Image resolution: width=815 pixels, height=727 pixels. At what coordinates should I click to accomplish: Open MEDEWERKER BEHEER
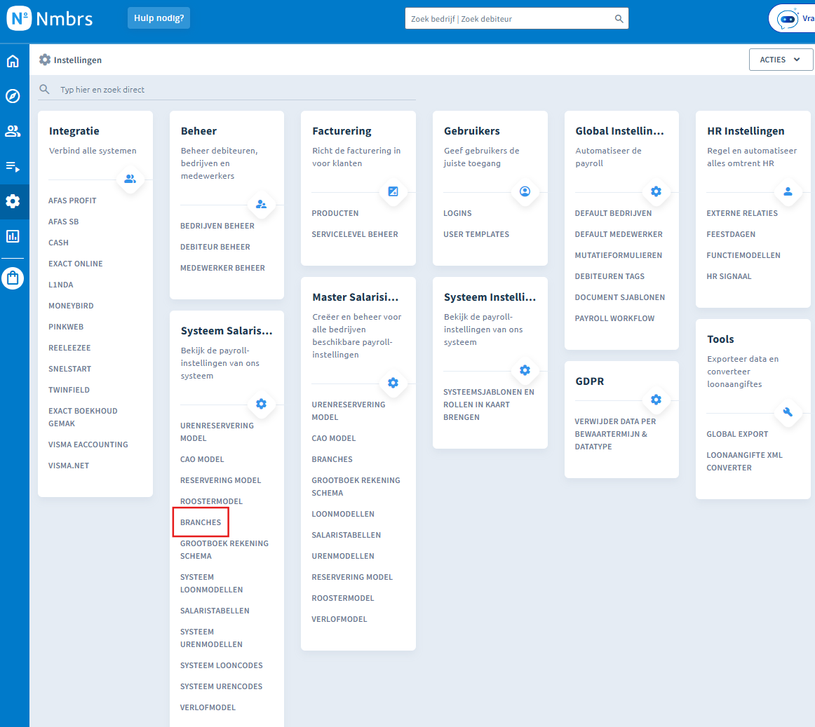222,268
